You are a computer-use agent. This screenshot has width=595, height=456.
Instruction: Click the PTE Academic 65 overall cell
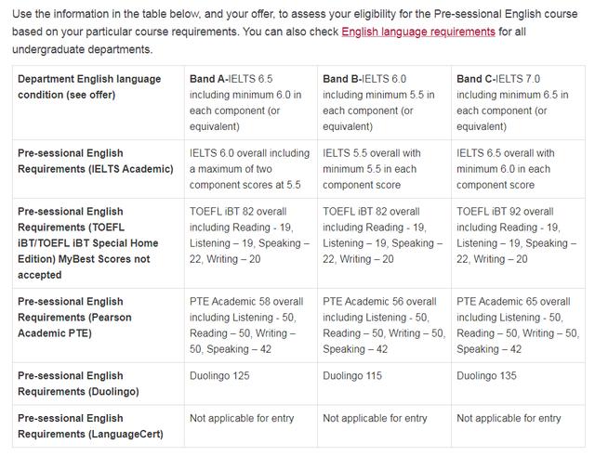tap(519, 325)
